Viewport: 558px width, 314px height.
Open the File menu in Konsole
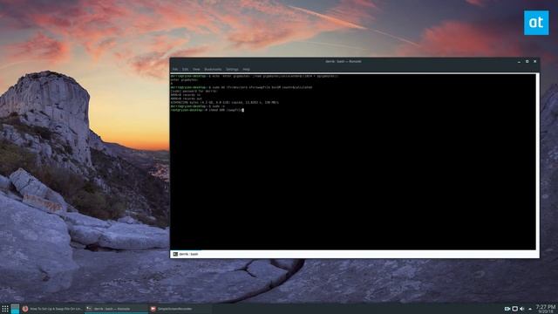click(x=175, y=70)
